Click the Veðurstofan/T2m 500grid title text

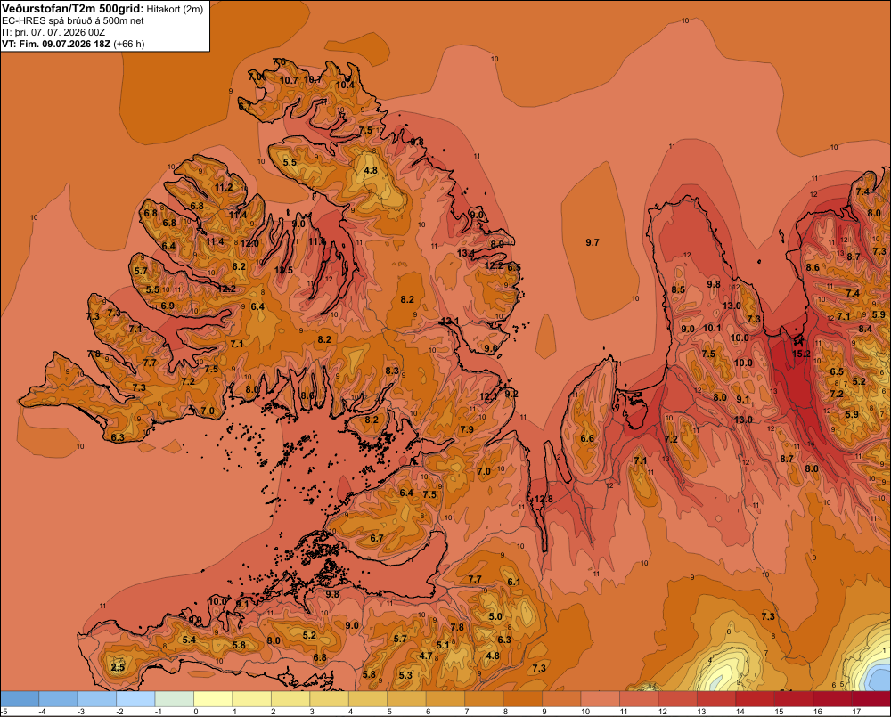coord(72,9)
